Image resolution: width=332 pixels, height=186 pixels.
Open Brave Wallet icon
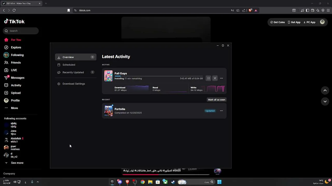[313, 10]
